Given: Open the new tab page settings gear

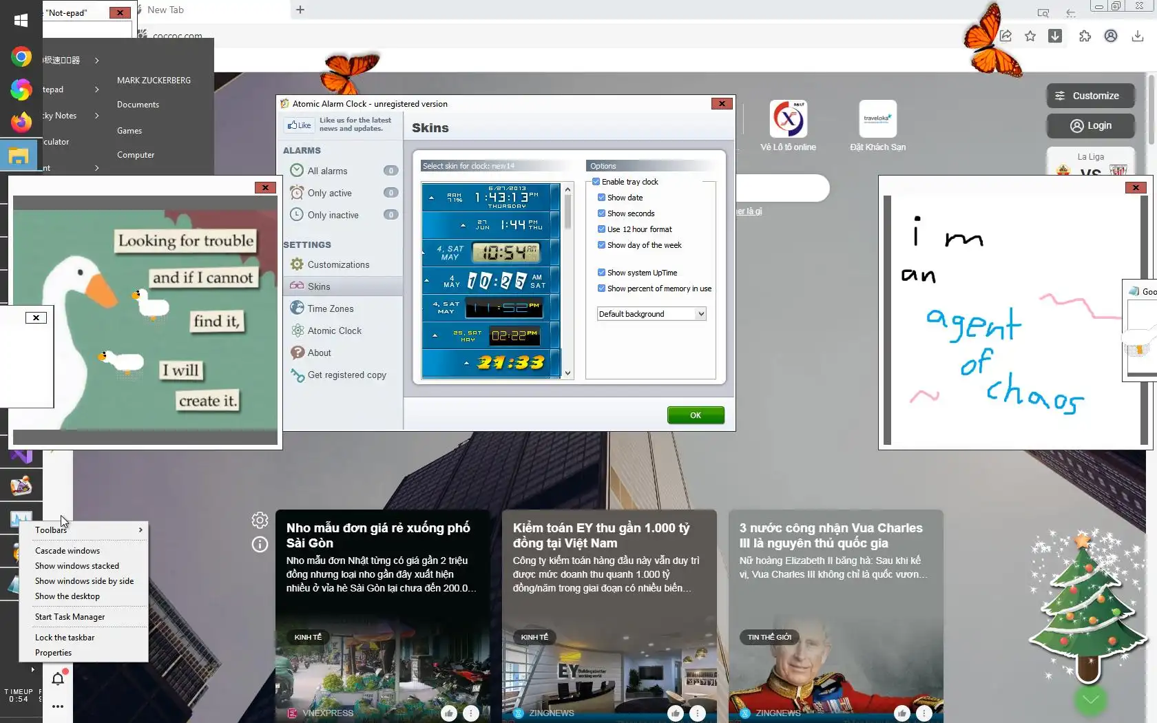Looking at the screenshot, I should [260, 520].
